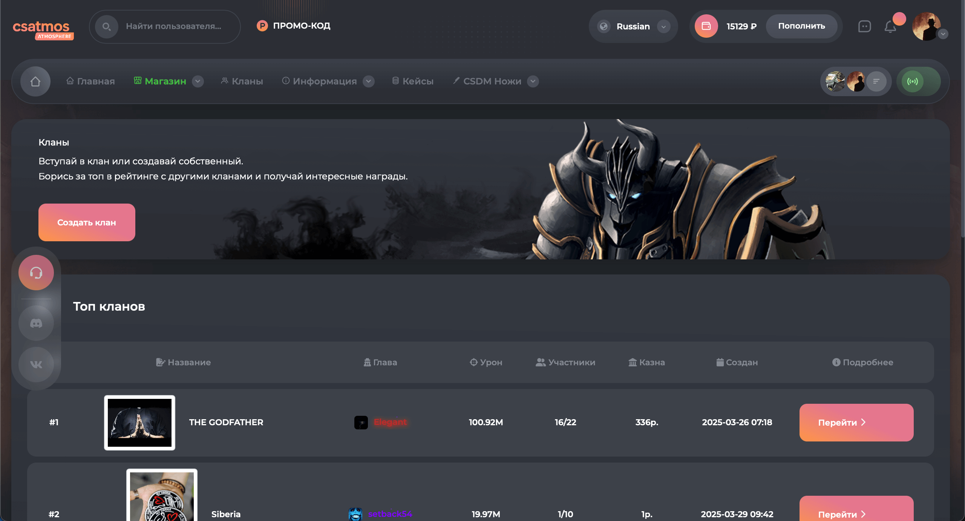The width and height of the screenshot is (965, 521).
Task: Click the search magnifier icon
Action: (x=107, y=26)
